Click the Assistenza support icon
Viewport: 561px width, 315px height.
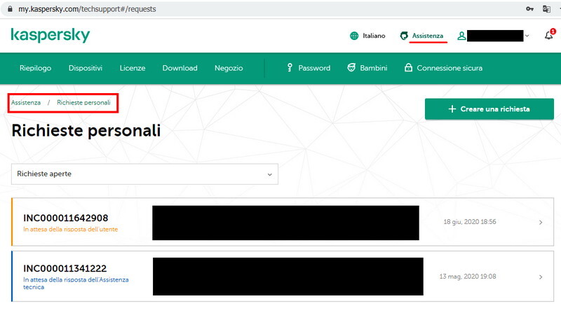click(404, 36)
